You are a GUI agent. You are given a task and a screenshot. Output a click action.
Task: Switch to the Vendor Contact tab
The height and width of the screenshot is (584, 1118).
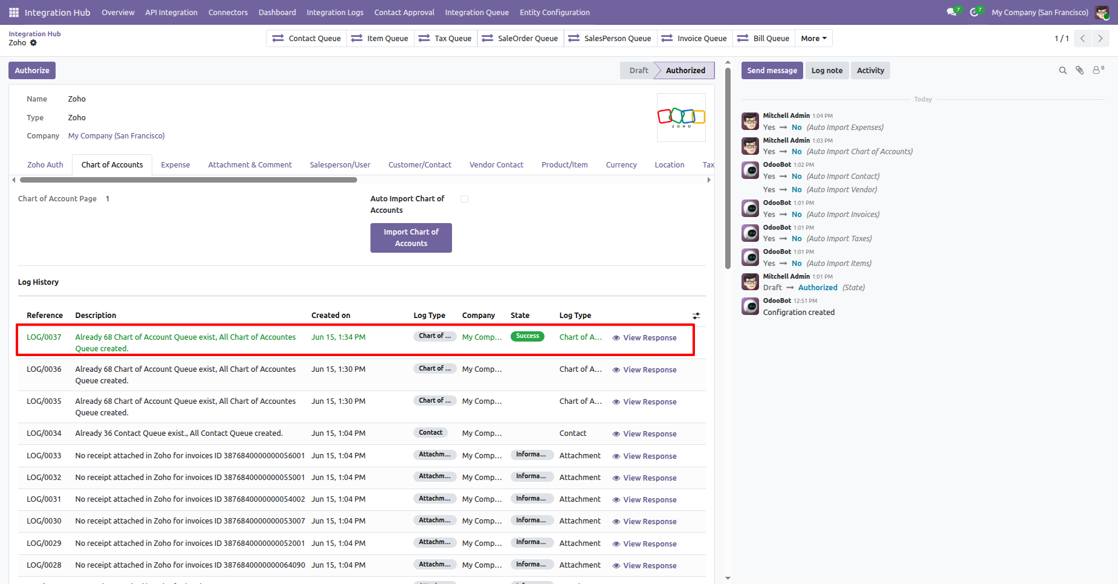[x=496, y=165]
